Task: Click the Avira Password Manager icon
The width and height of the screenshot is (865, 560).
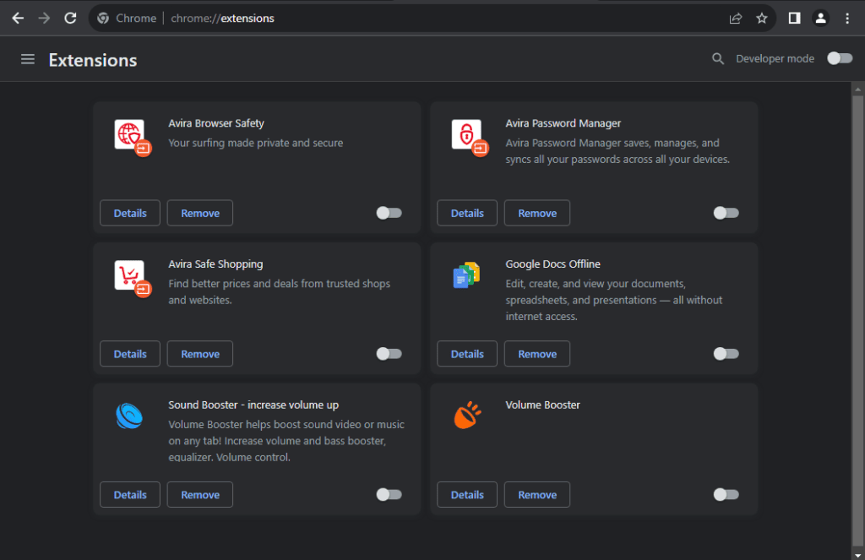Action: tap(467, 135)
